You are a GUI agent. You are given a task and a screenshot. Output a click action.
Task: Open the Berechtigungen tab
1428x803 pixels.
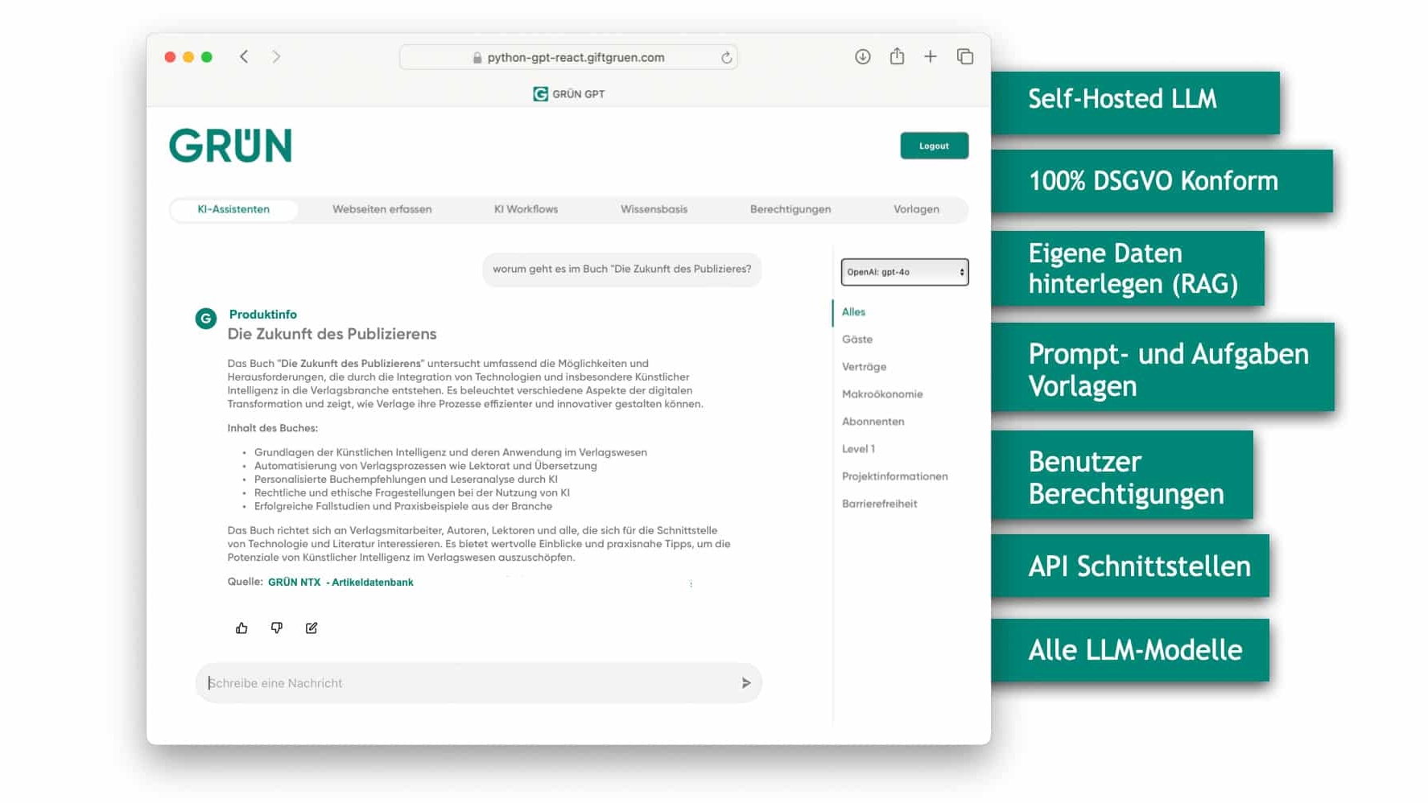(790, 209)
